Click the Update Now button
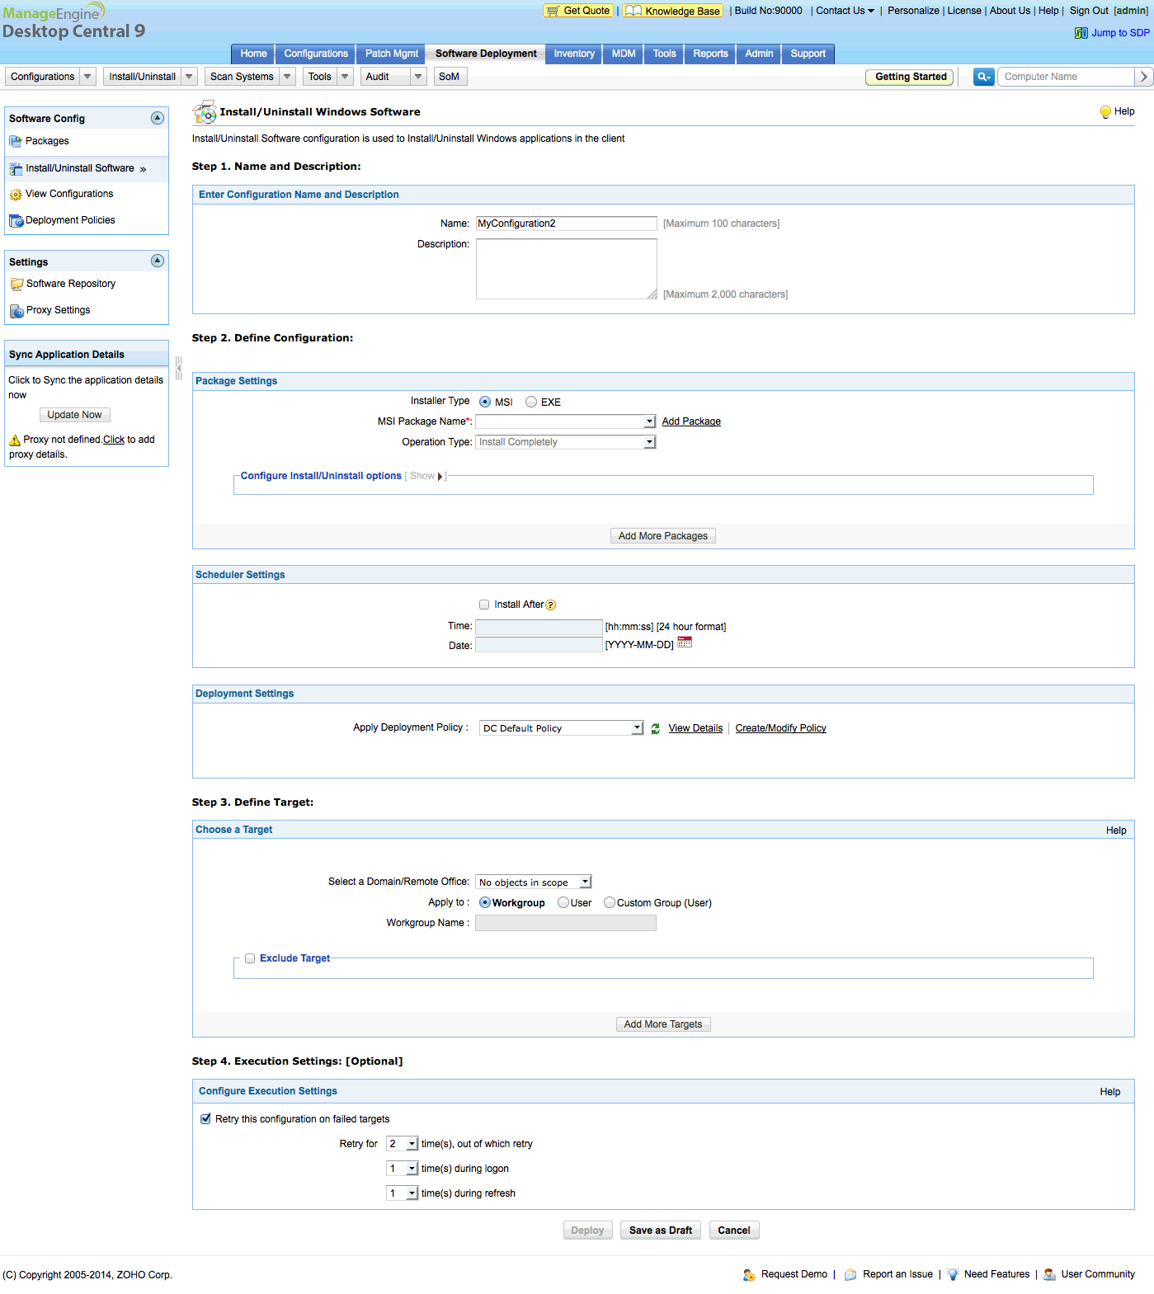 (x=75, y=415)
